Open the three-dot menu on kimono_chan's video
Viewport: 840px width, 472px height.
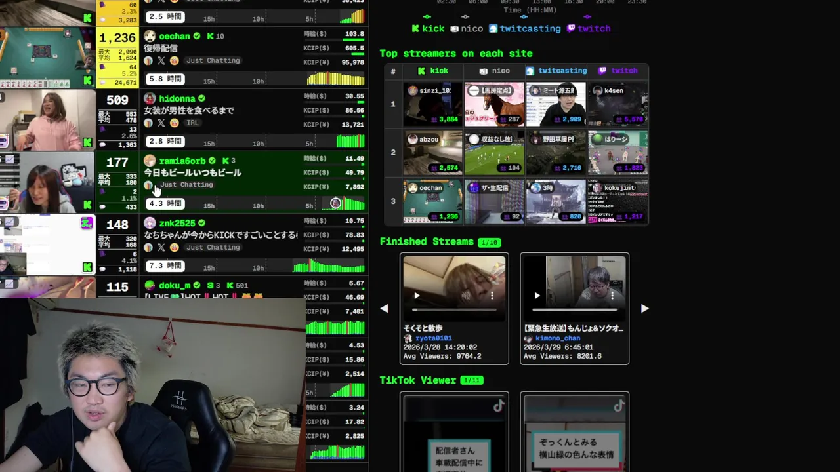tap(612, 296)
